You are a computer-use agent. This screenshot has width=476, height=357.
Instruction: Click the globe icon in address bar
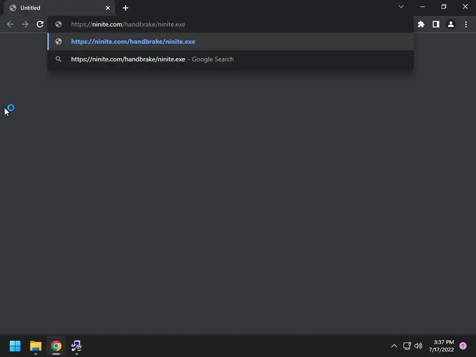[59, 24]
